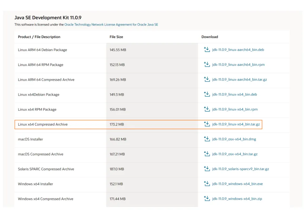Click Linux ARM 64 RPM Package text

(41, 65)
